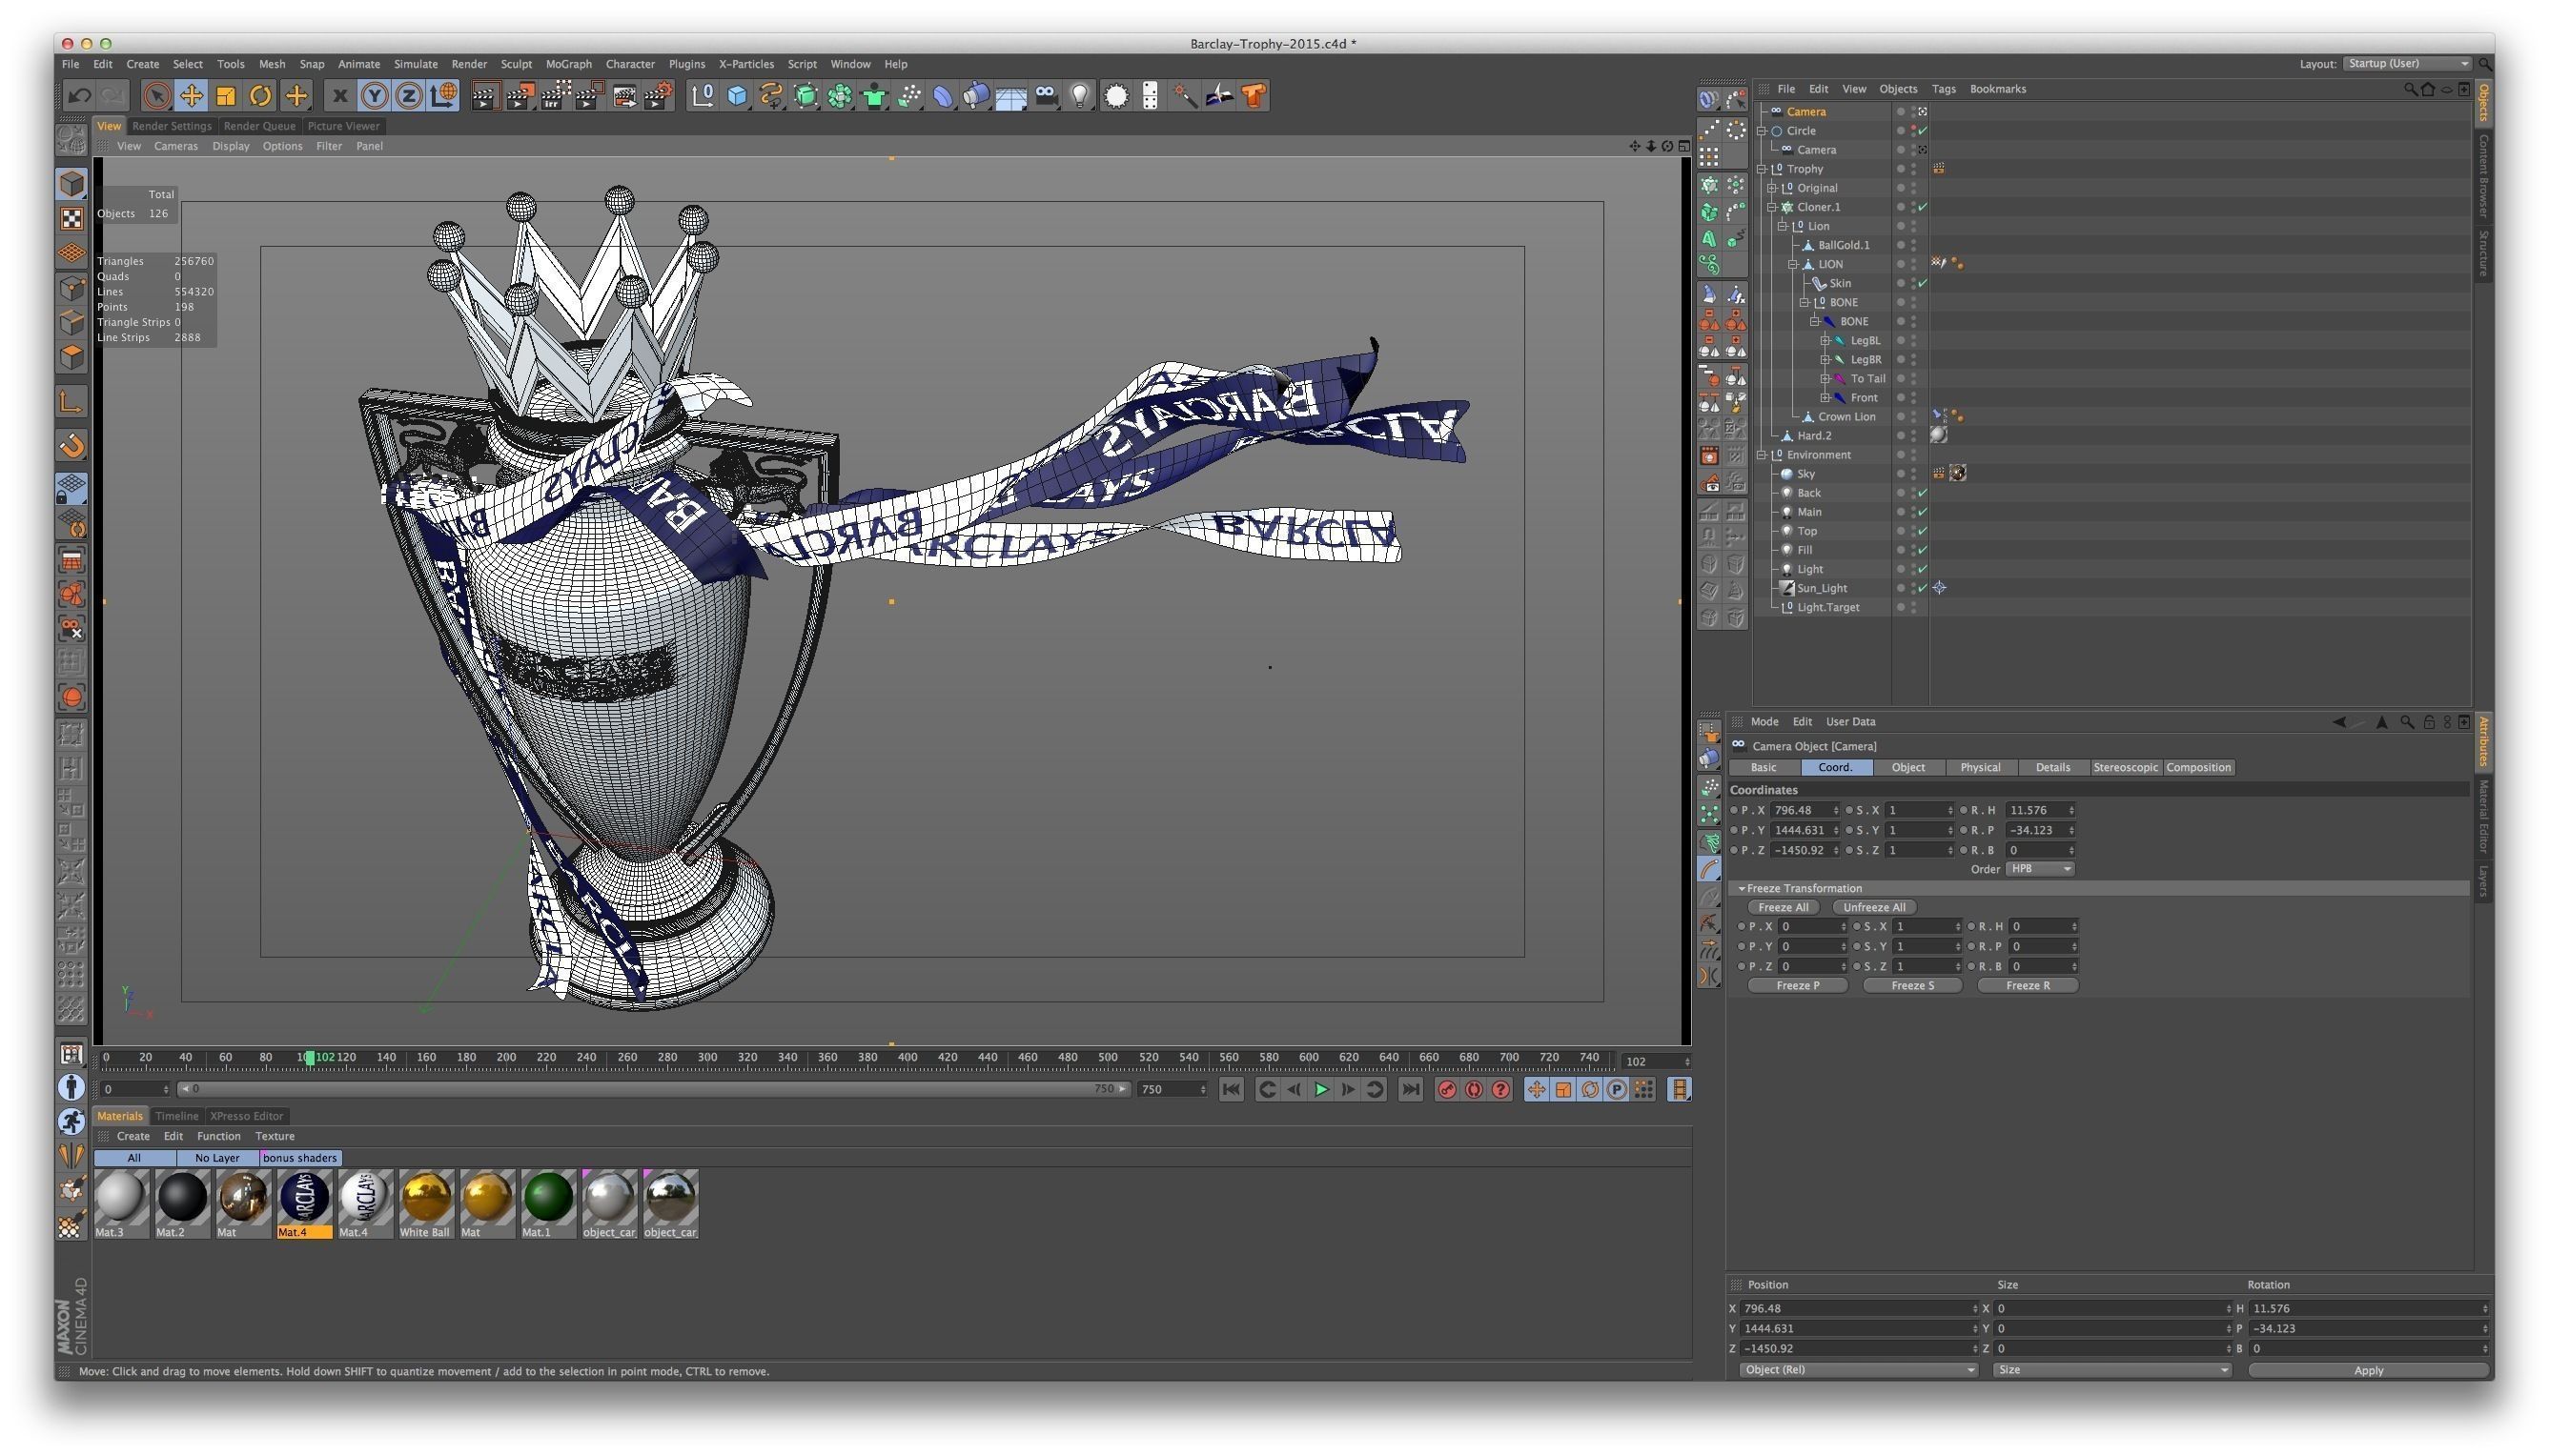
Task: Click the Record Active Objects key button
Action: 1447,1090
